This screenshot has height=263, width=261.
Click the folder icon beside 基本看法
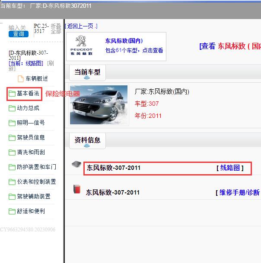[12, 94]
